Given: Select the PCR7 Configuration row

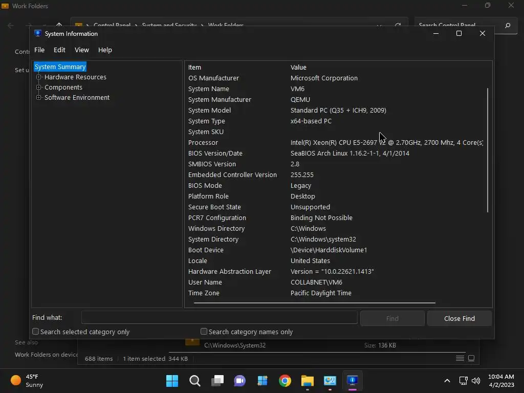Looking at the screenshot, I should [335, 217].
